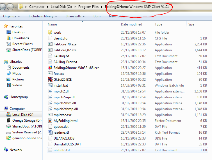This screenshot has width=212, height=160.
Task: Click the Recent Places icon
Action: point(9,44)
